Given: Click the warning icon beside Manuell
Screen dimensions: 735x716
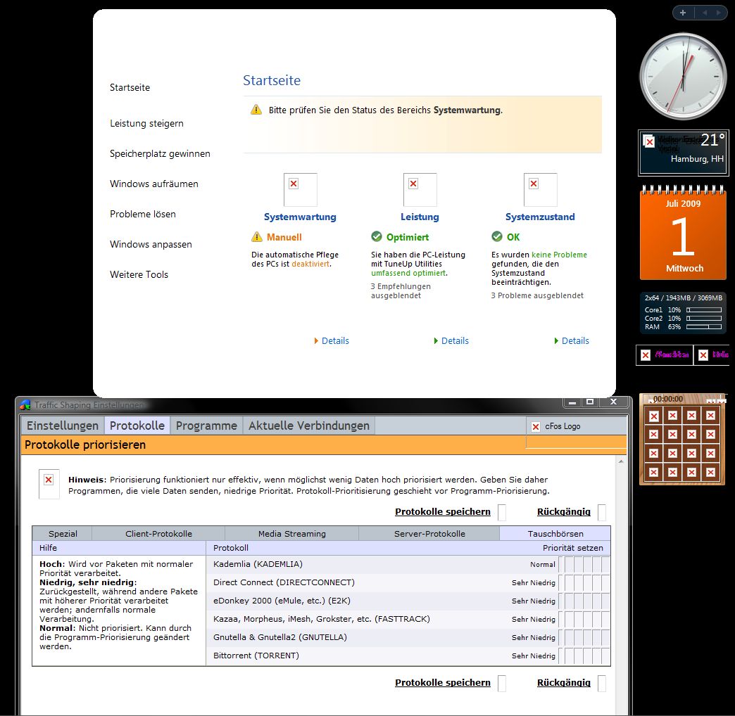Looking at the screenshot, I should pos(257,237).
